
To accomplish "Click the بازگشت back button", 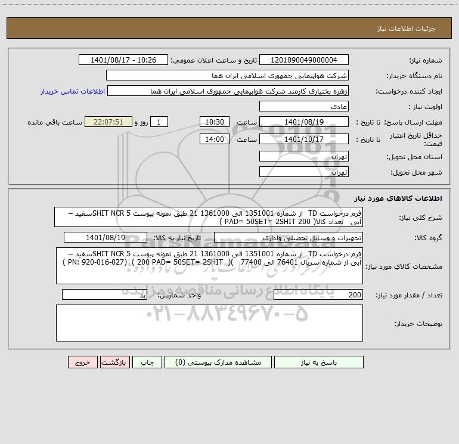I will [112, 362].
